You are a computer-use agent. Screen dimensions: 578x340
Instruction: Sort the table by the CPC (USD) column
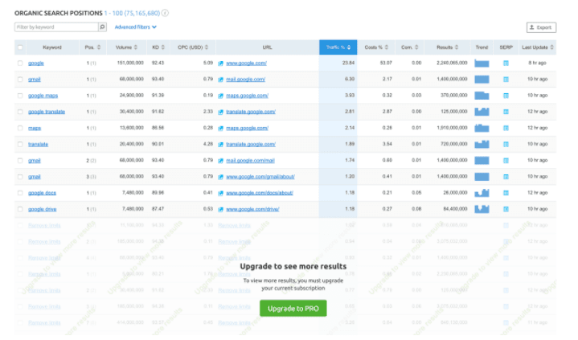pos(193,47)
